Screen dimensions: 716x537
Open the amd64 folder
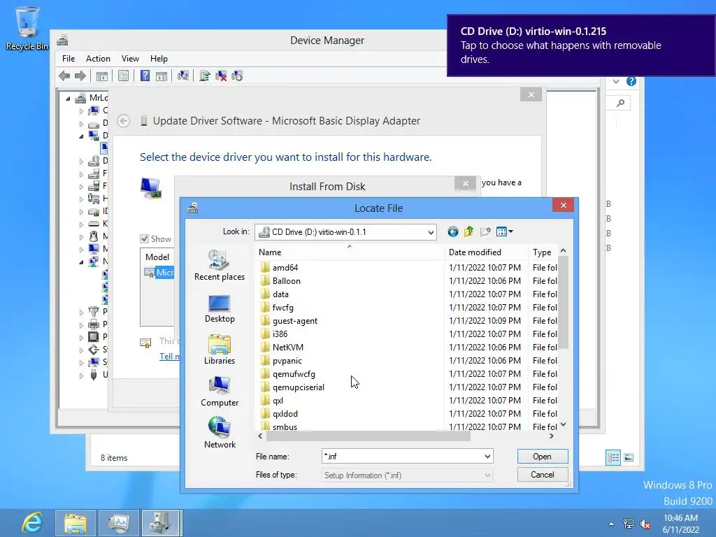[x=285, y=268]
